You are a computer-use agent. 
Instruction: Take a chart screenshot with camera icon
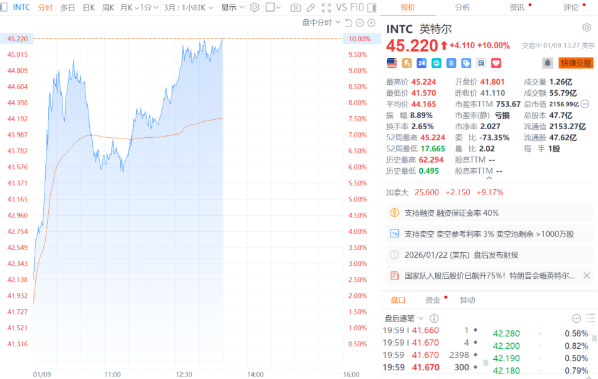click(295, 7)
